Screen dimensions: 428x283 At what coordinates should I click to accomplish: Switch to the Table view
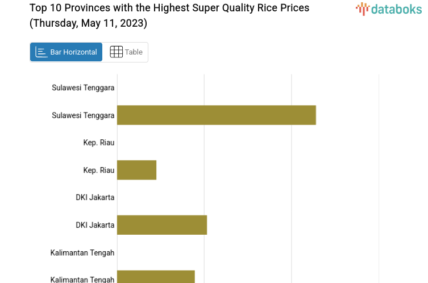click(x=126, y=52)
